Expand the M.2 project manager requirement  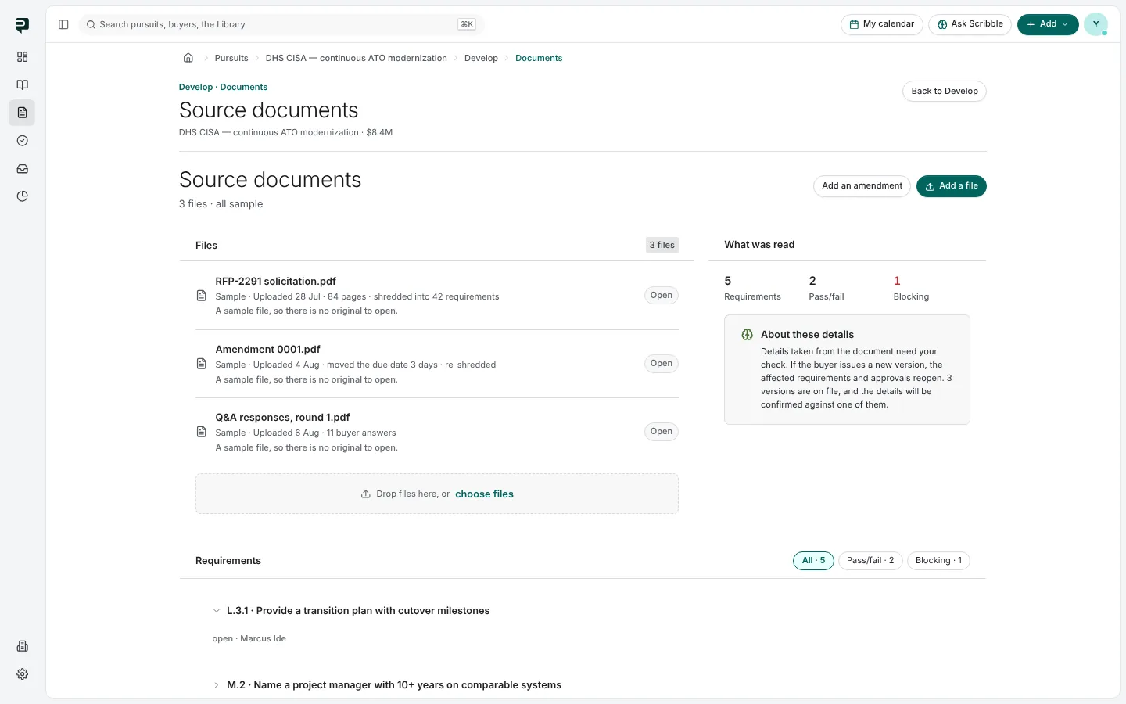point(217,685)
